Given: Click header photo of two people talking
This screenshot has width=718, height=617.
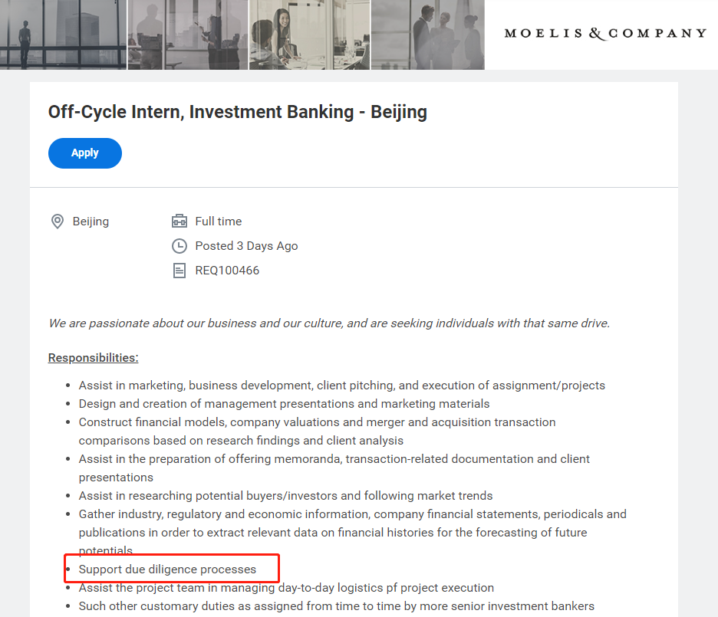Looking at the screenshot, I should point(427,34).
